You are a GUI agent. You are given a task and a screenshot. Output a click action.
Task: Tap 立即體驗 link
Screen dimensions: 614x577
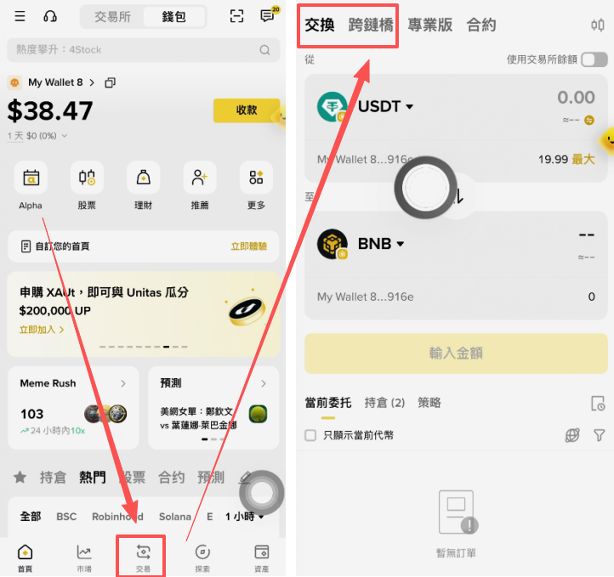click(249, 246)
